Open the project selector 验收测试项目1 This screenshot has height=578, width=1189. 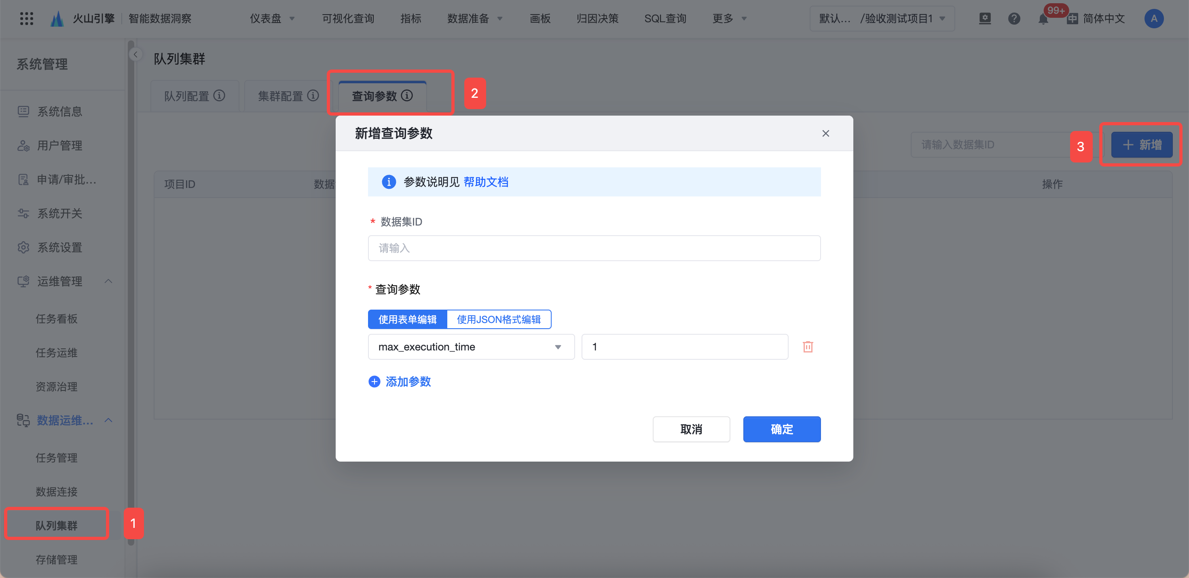coord(882,19)
